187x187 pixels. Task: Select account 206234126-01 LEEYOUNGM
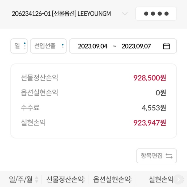61,14
